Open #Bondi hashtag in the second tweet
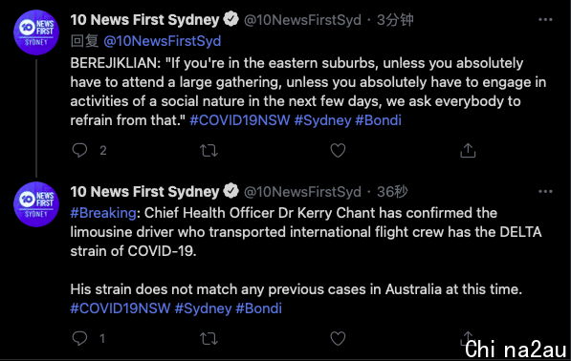Screen dimensions: 571x361 coord(258,308)
